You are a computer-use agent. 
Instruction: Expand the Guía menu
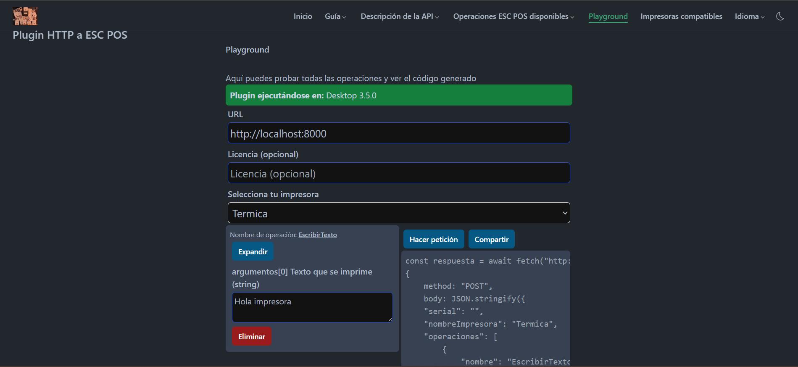click(335, 16)
